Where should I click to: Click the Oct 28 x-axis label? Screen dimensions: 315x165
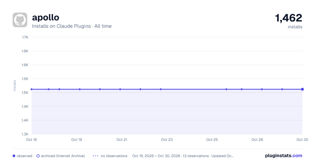coord(257,140)
